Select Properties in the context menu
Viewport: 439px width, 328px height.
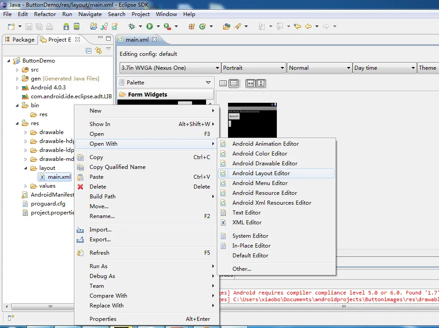pyautogui.click(x=103, y=319)
